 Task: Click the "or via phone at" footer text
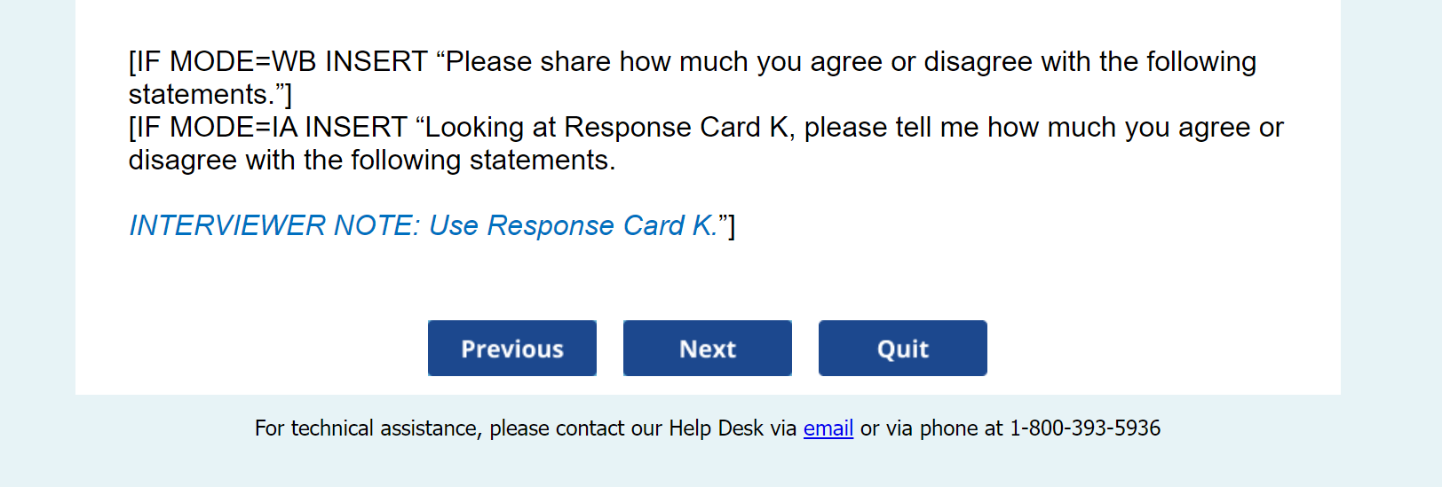click(931, 428)
